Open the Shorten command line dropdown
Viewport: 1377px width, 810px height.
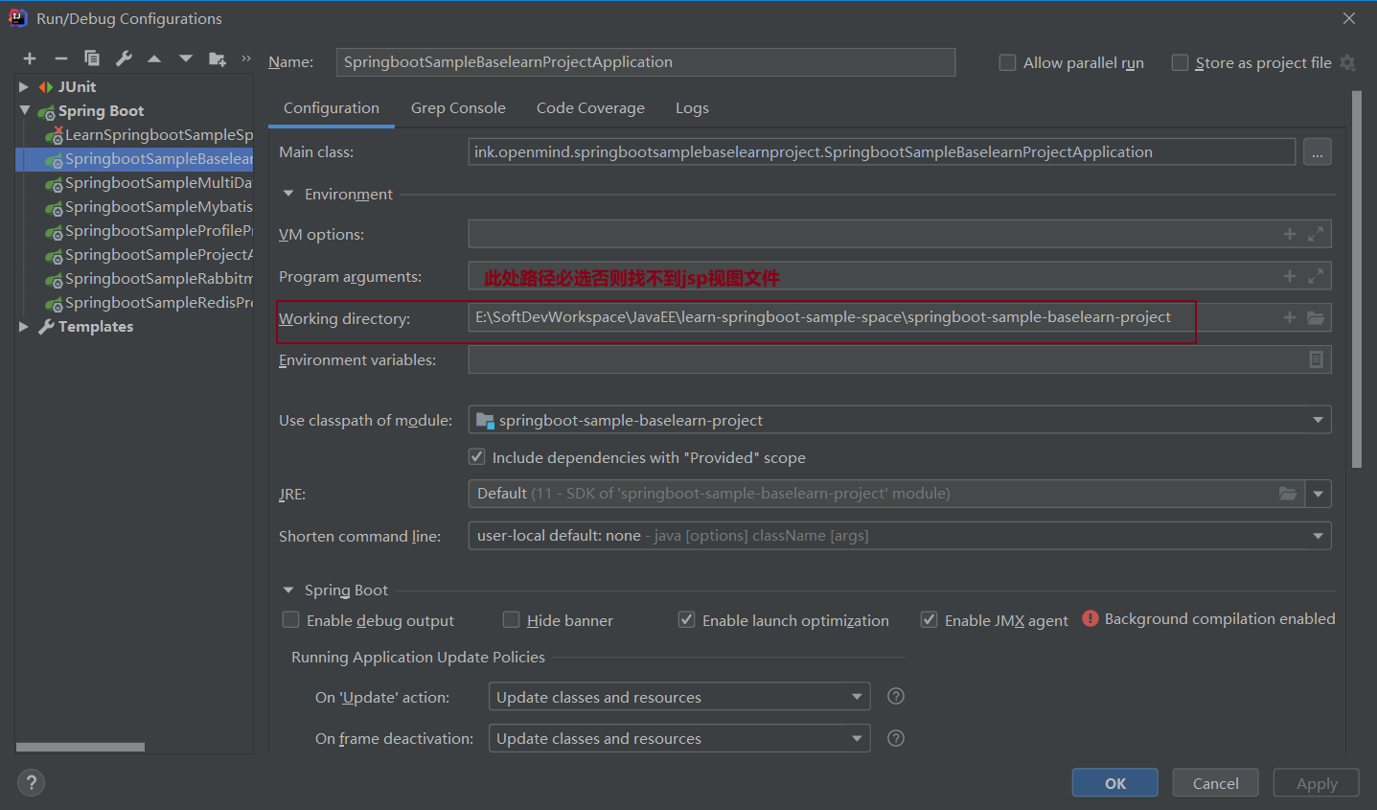1318,536
